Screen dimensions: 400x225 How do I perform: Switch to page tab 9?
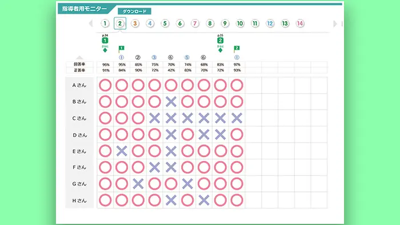(225, 23)
